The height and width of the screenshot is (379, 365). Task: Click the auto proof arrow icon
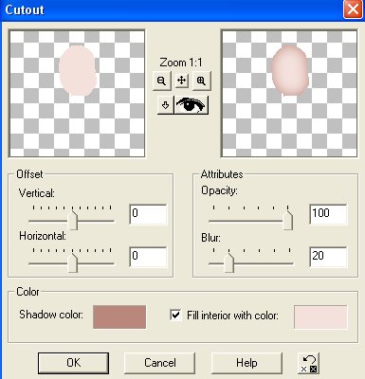point(165,105)
